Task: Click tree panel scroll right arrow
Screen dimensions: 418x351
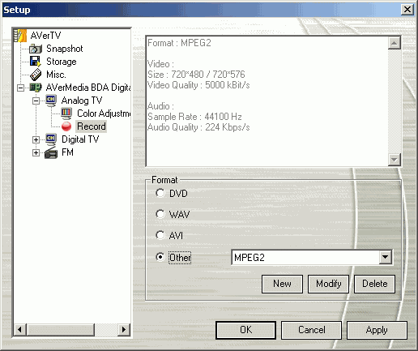Action: coord(124,329)
